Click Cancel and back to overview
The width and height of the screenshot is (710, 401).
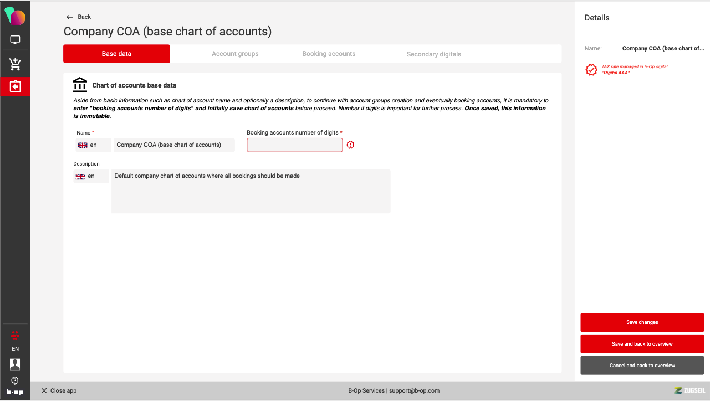pos(642,366)
